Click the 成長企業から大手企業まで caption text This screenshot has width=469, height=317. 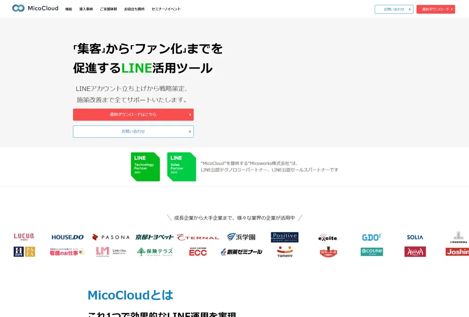234,218
